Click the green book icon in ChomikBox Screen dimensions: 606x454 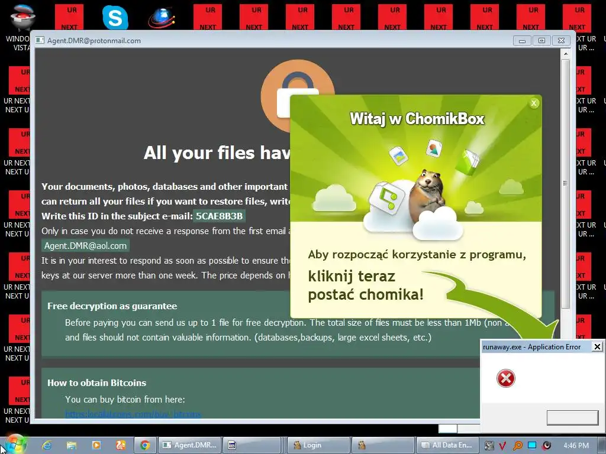coord(468,162)
